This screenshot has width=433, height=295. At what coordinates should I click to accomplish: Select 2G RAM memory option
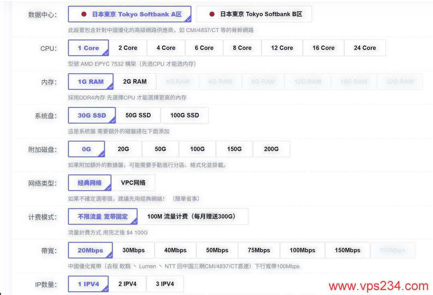click(x=136, y=81)
